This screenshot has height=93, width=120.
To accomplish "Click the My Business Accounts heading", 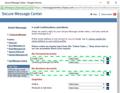I will pyautogui.click(x=44, y=68).
